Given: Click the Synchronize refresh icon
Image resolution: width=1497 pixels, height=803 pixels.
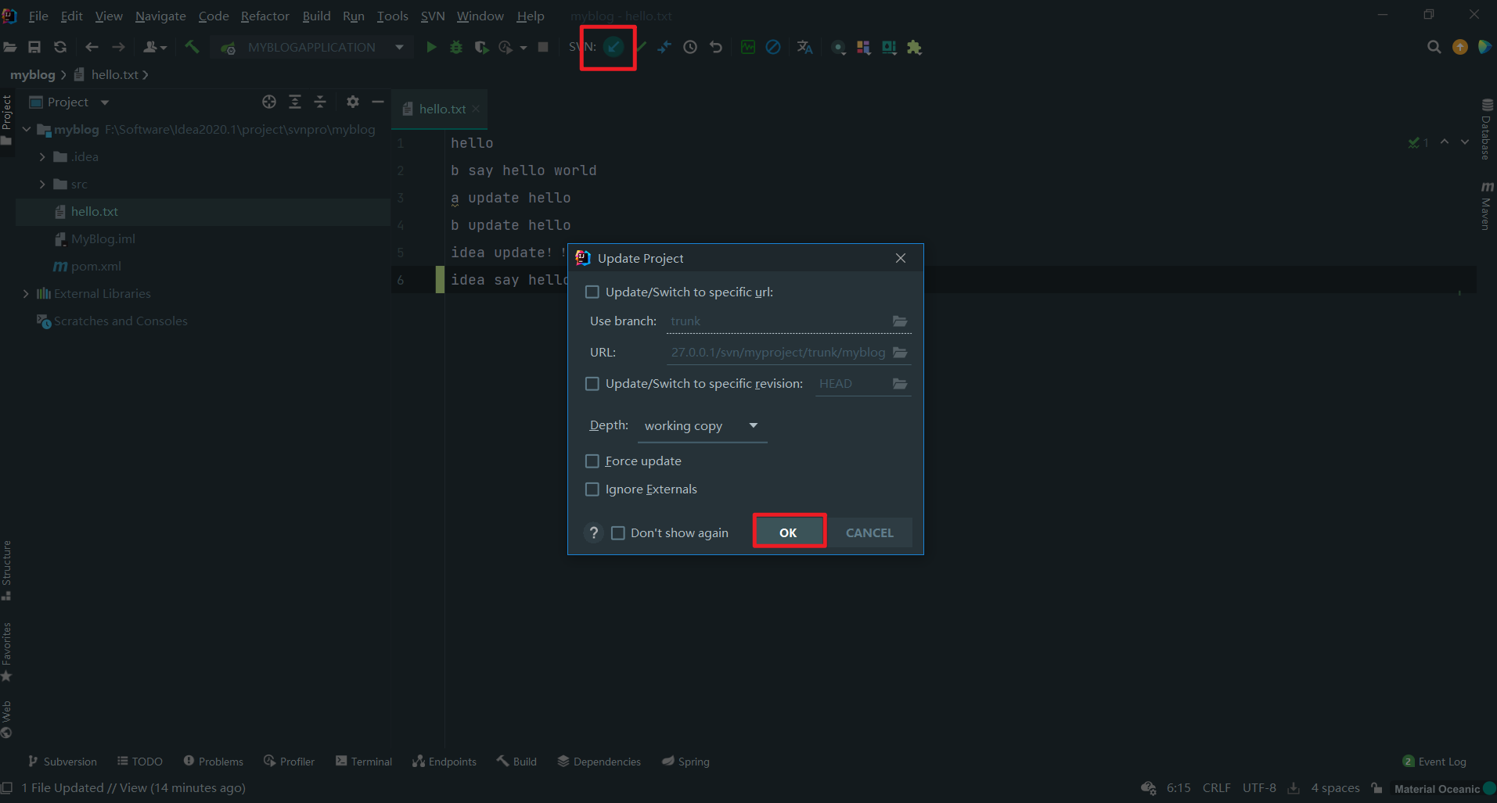Looking at the screenshot, I should tap(60, 47).
